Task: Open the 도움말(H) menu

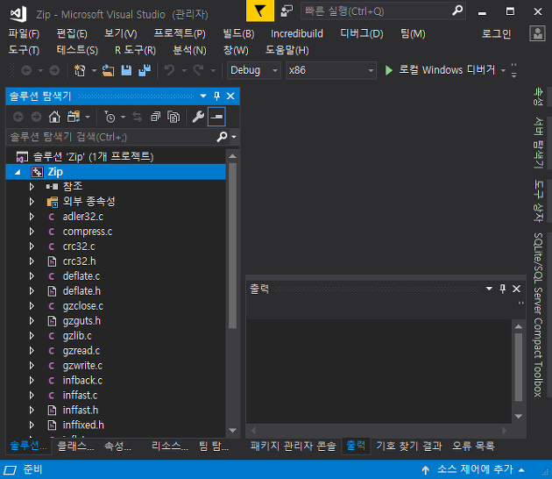Action: 287,50
